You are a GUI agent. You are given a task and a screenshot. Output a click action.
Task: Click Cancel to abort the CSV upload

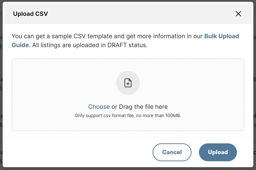pyautogui.click(x=172, y=152)
